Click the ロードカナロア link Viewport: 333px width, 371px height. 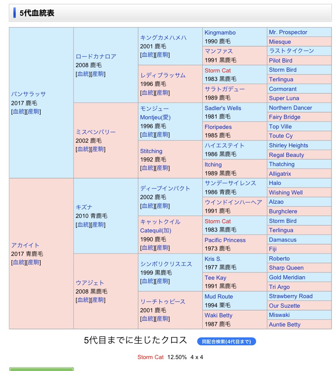pyautogui.click(x=96, y=56)
